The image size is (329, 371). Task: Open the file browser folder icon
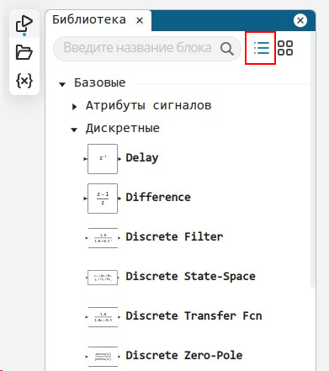(24, 52)
